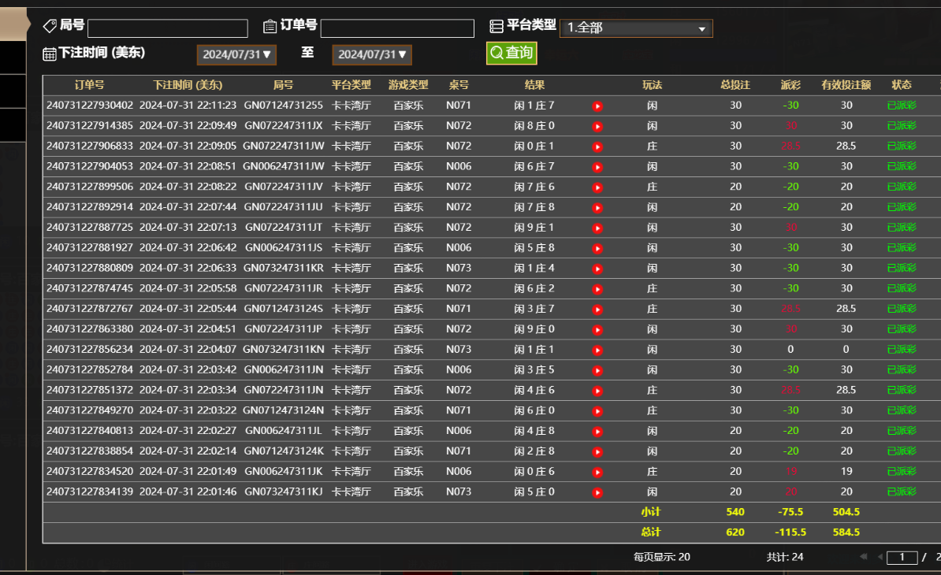Click into the 订单号 input field
Viewport: 941px width, 575px height.
click(397, 28)
